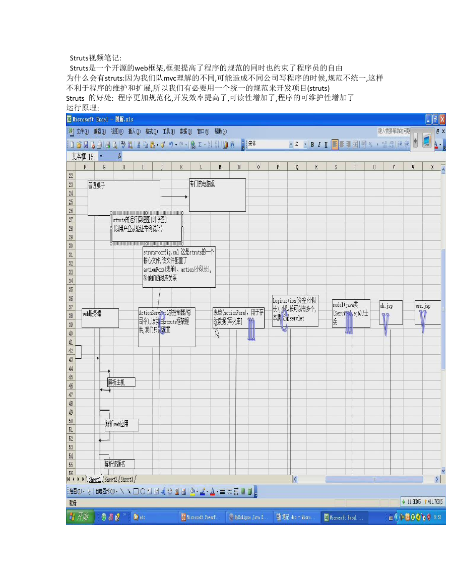Open the 格式 Format menu

coord(151,132)
